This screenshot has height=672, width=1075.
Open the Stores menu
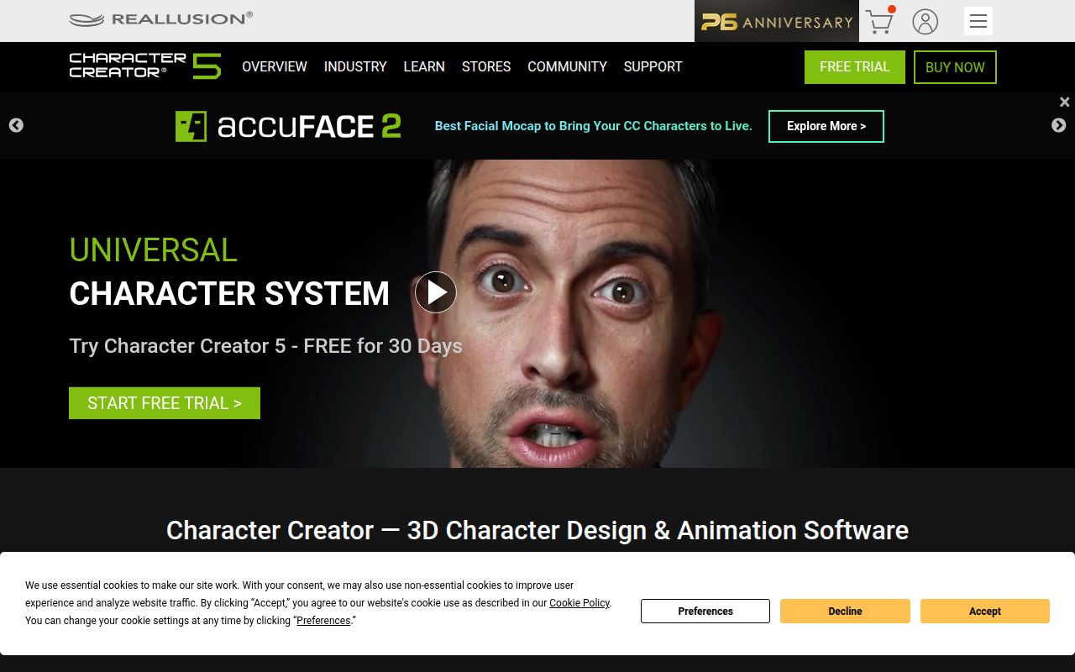tap(486, 66)
